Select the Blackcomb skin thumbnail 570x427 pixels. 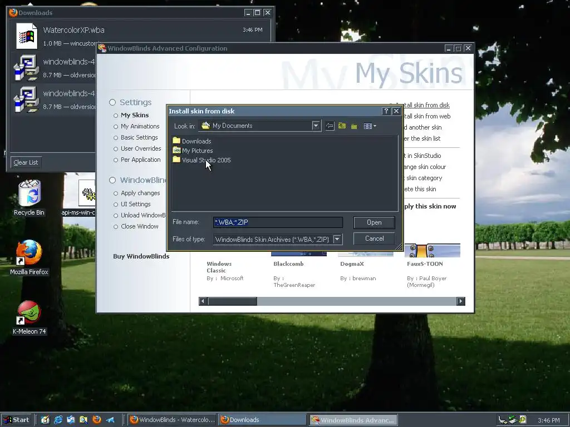pos(299,254)
